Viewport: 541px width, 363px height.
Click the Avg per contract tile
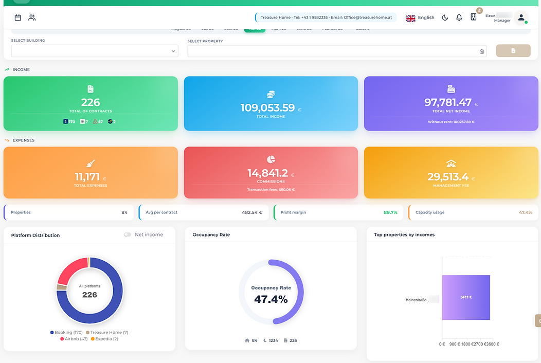coord(204,212)
